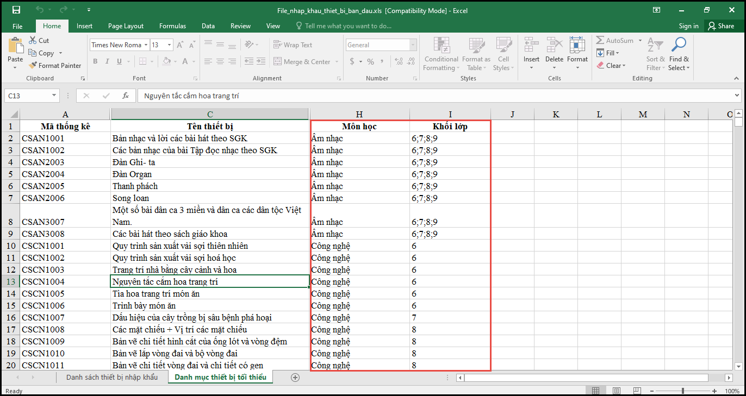
Task: Toggle Wrap Text for the cell
Action: pos(293,45)
